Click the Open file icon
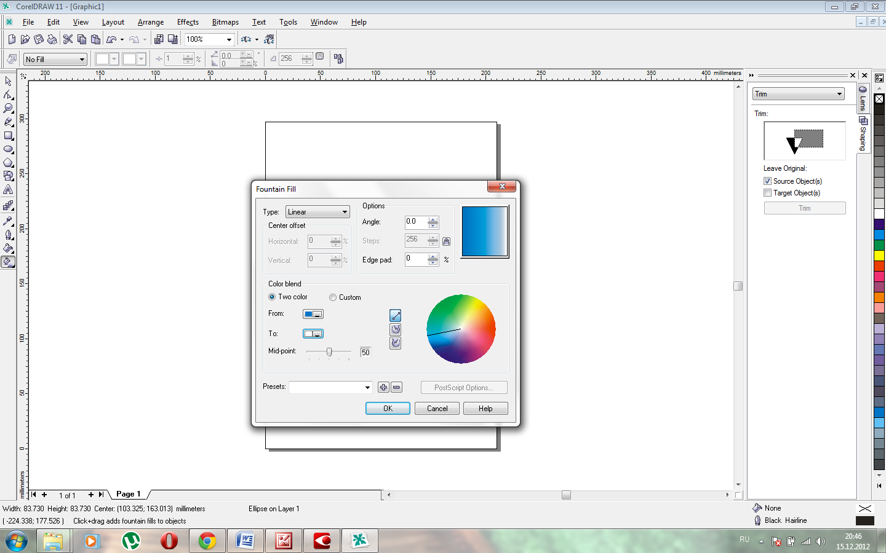Image resolution: width=886 pixels, height=553 pixels. [25, 39]
